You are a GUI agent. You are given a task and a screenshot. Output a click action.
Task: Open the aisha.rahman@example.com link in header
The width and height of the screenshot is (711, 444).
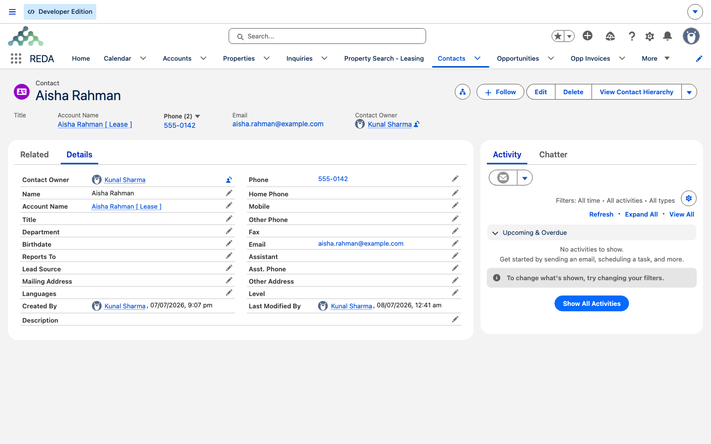tap(278, 124)
